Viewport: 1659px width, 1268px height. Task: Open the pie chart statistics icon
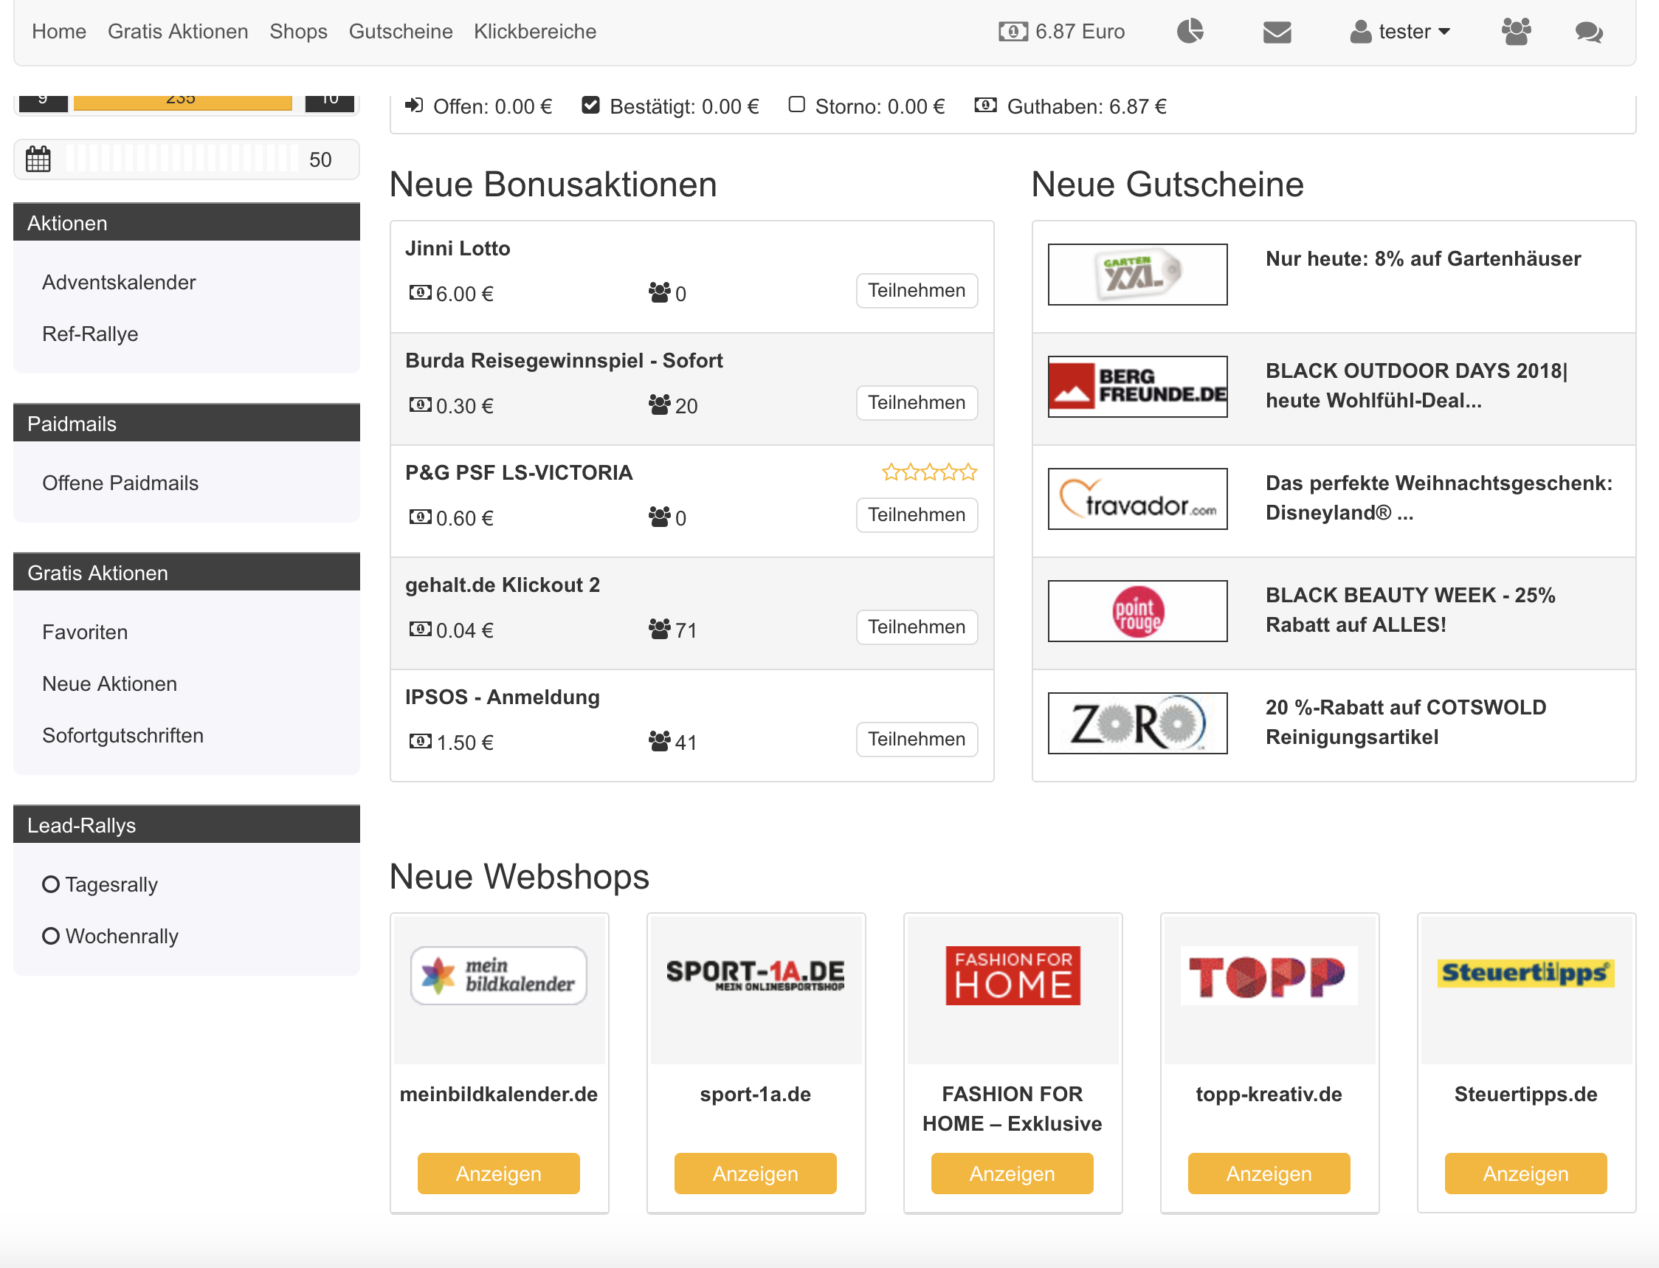[1190, 31]
